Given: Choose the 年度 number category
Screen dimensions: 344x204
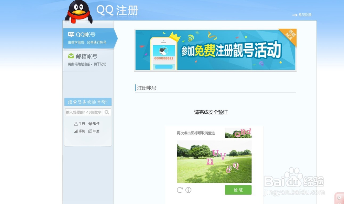Looking at the screenshot, I should pos(94,131).
